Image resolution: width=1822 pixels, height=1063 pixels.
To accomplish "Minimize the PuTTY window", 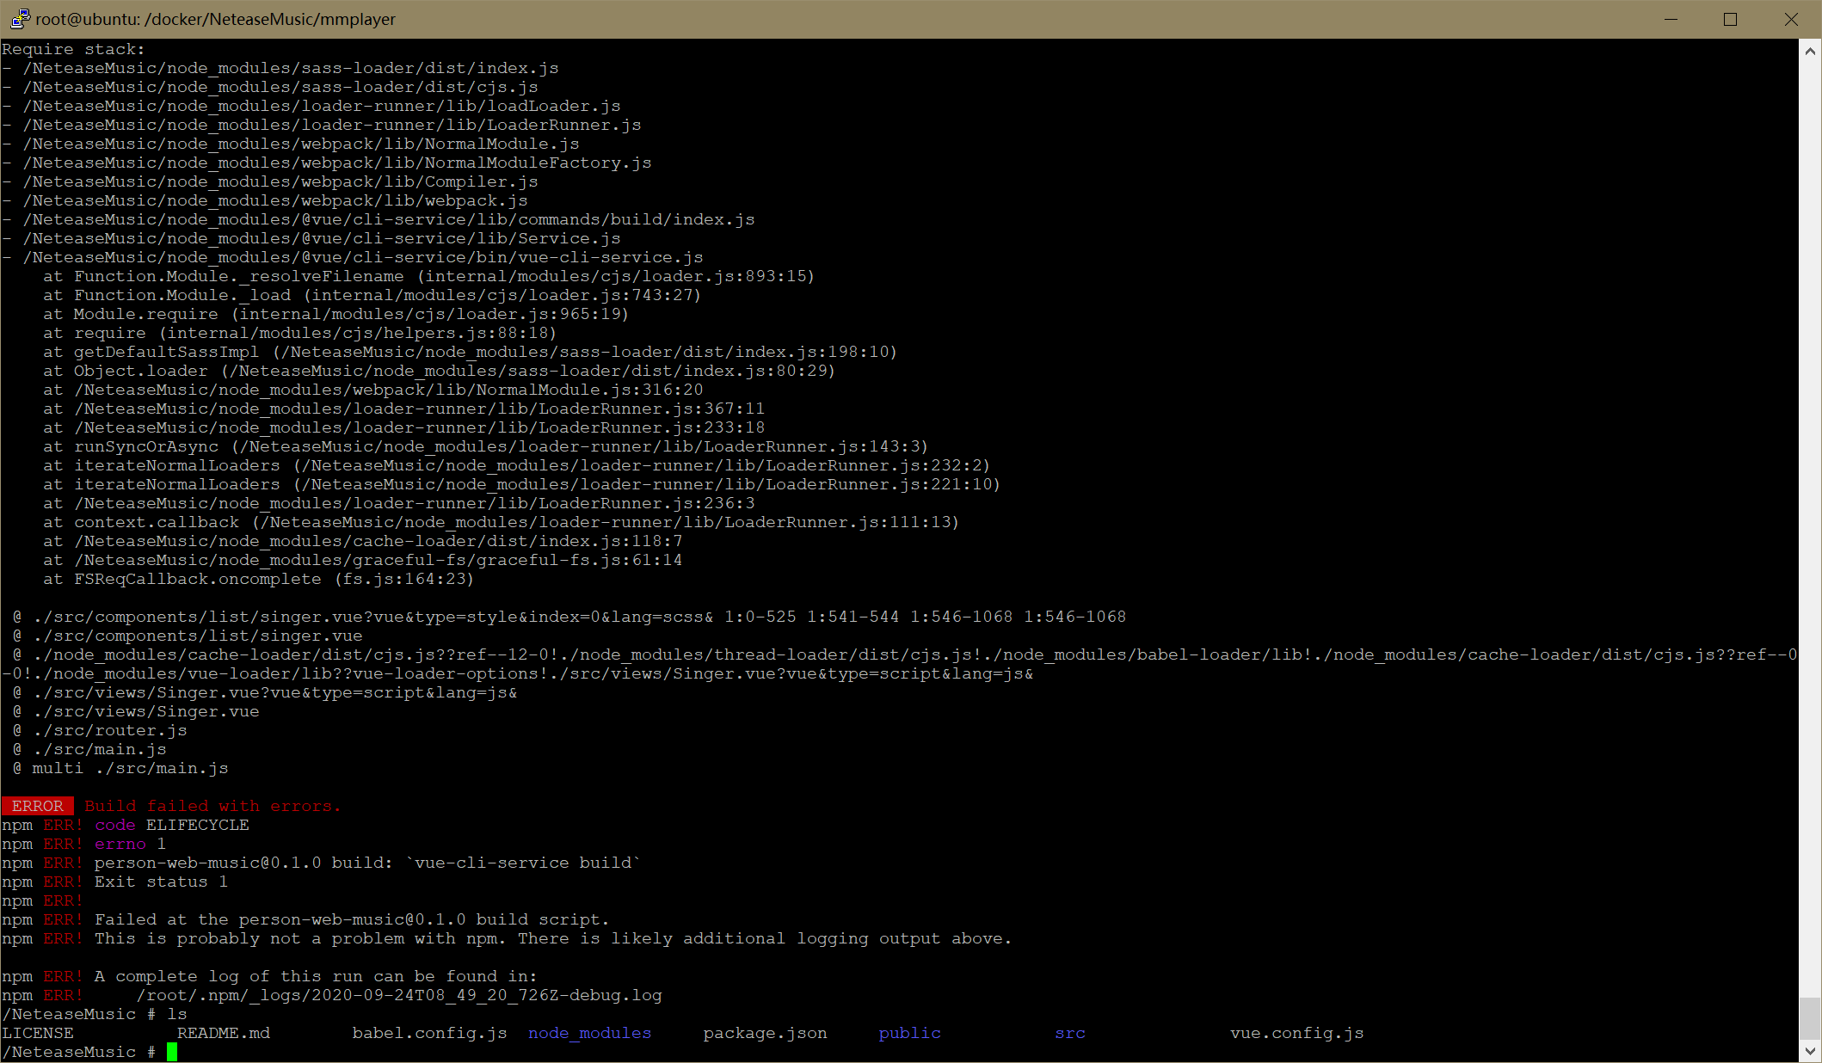I will [1669, 19].
